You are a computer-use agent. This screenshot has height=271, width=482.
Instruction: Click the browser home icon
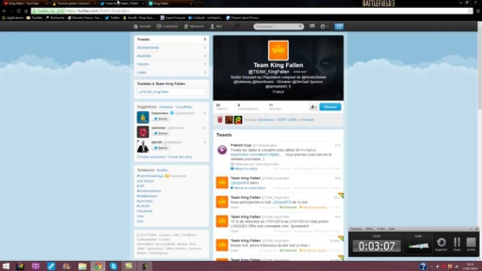point(26,11)
